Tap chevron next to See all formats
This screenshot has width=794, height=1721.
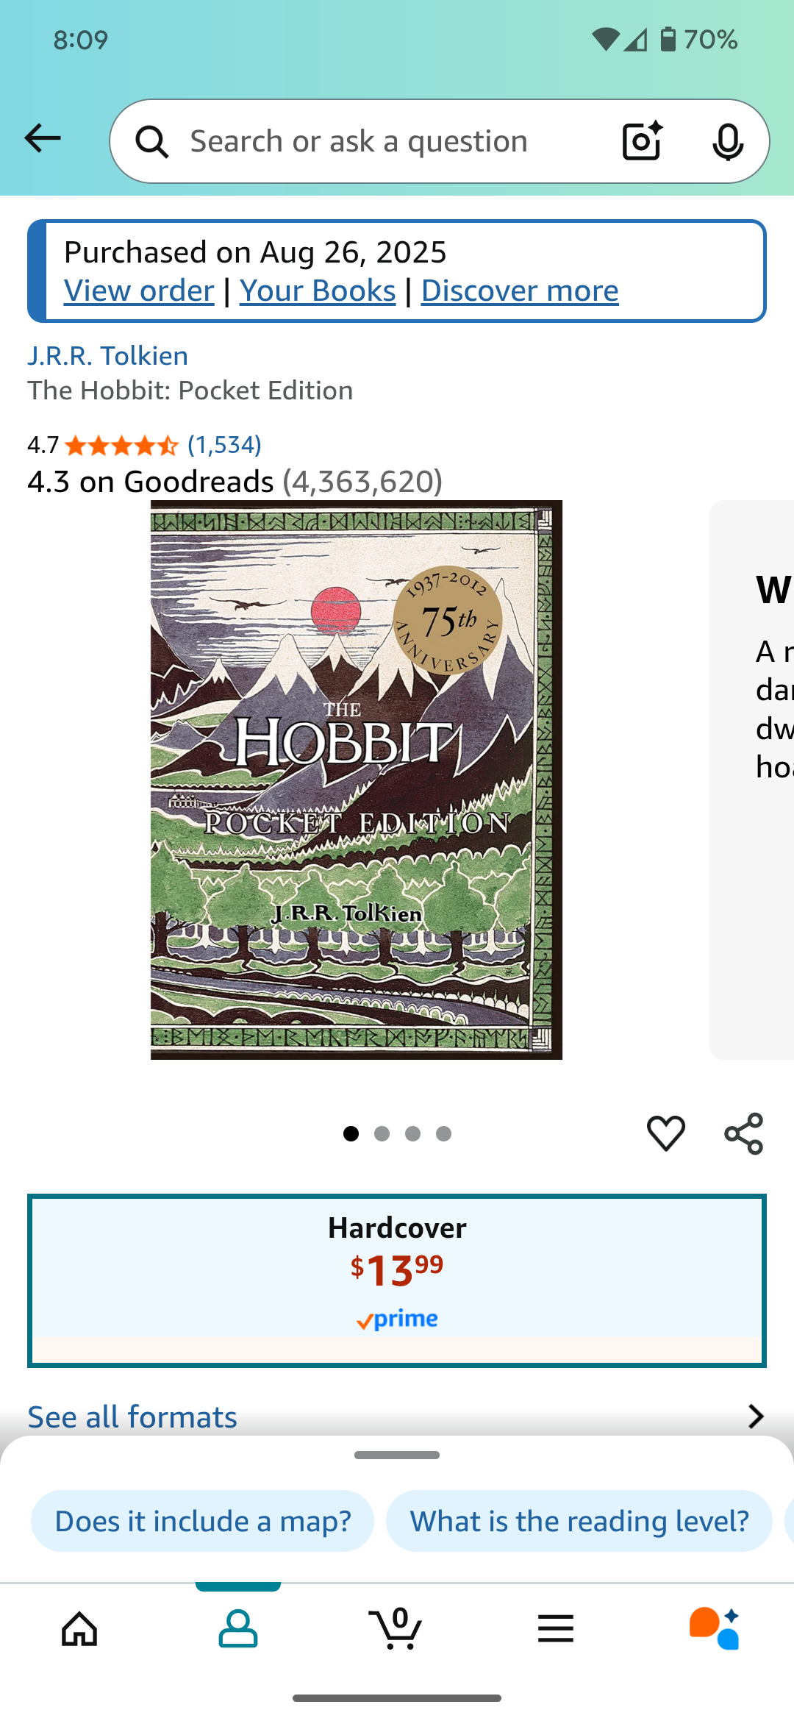(x=756, y=1417)
